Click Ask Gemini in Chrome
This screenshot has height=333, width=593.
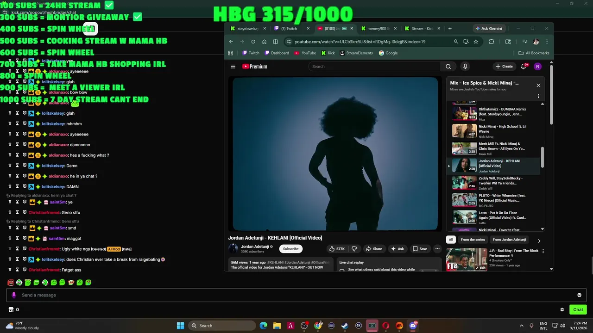tap(489, 28)
